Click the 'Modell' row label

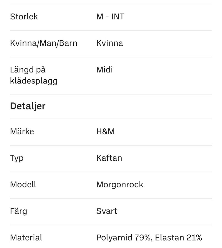(23, 185)
